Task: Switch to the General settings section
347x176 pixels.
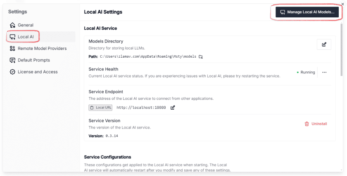Action: point(25,25)
